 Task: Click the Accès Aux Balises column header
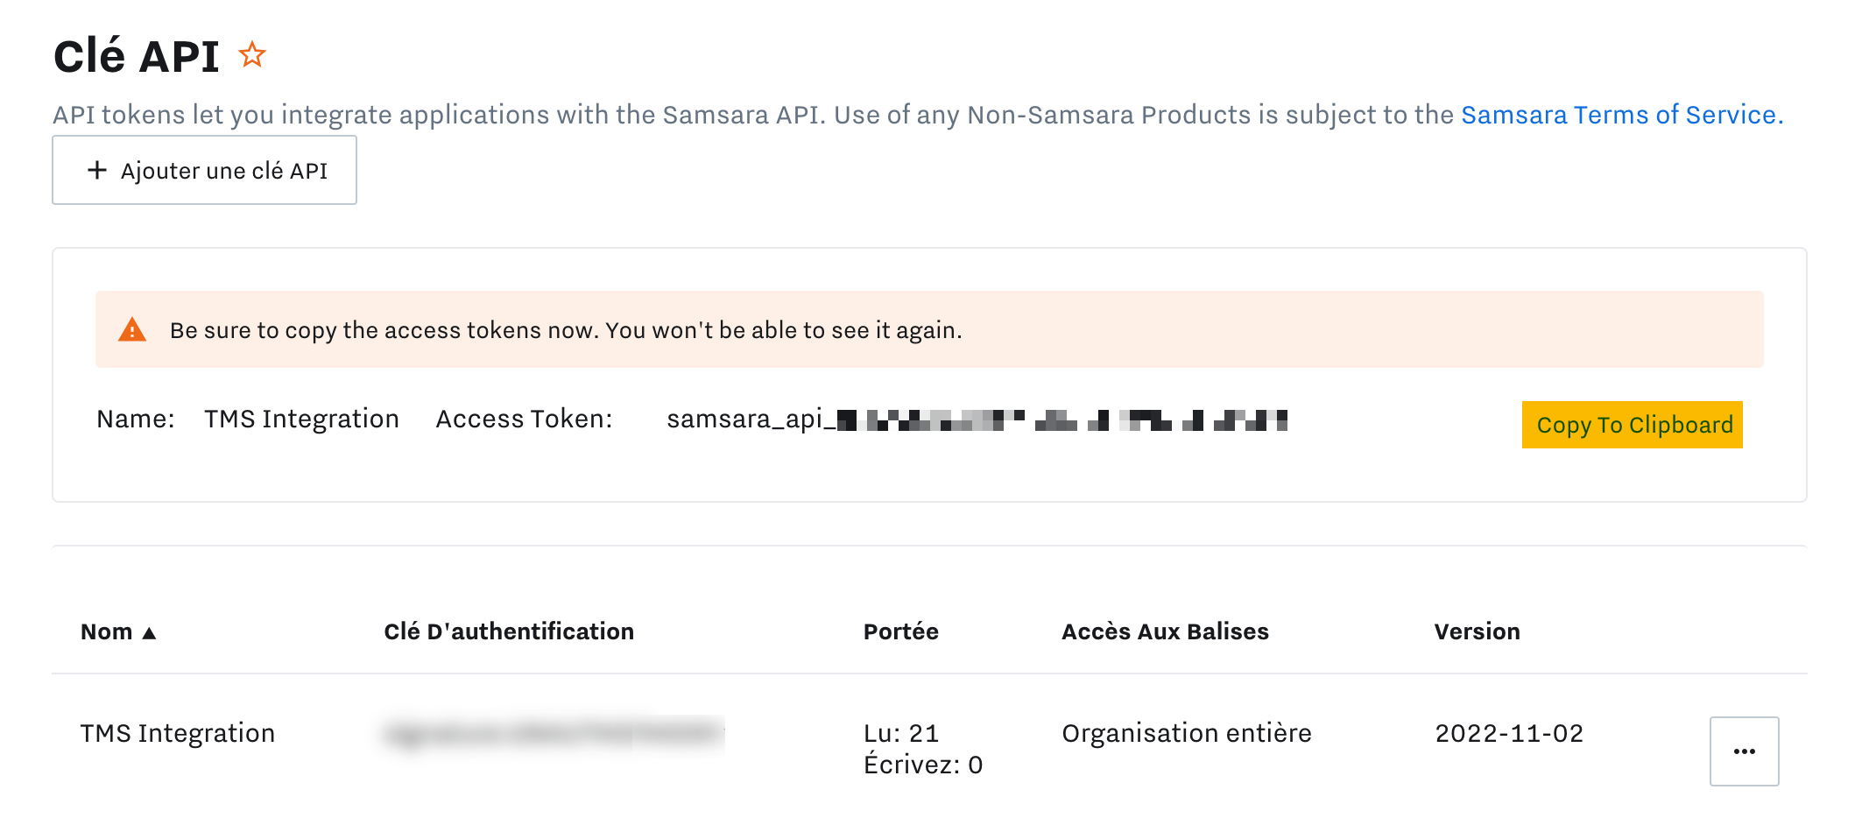click(x=1165, y=631)
